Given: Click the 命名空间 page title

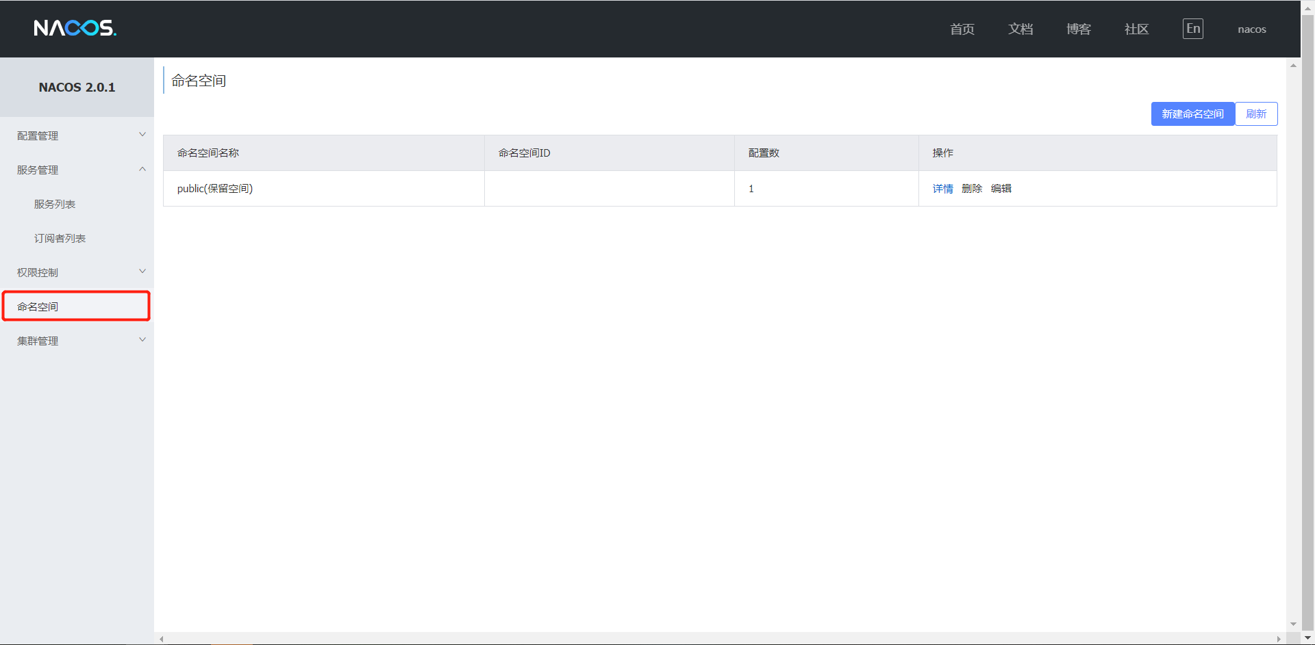Looking at the screenshot, I should (x=199, y=81).
